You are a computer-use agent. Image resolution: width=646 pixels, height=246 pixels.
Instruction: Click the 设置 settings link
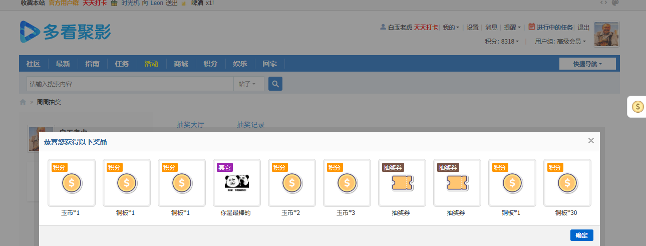point(473,28)
